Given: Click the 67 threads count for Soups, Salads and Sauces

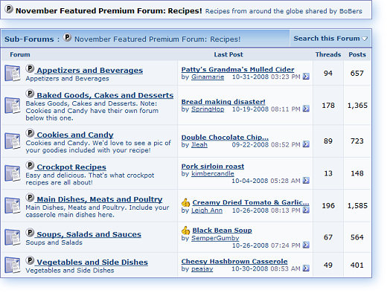Looking at the screenshot, I should [328, 237].
